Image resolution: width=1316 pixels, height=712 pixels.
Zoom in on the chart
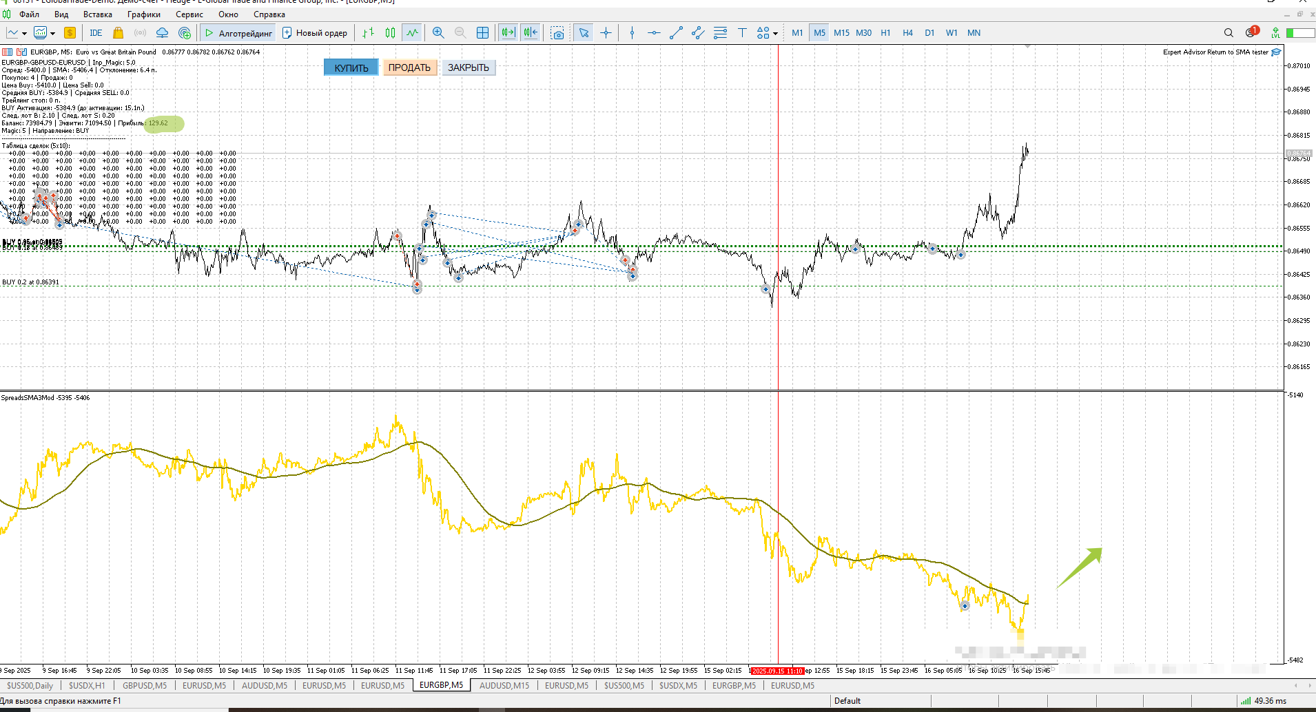tap(438, 33)
